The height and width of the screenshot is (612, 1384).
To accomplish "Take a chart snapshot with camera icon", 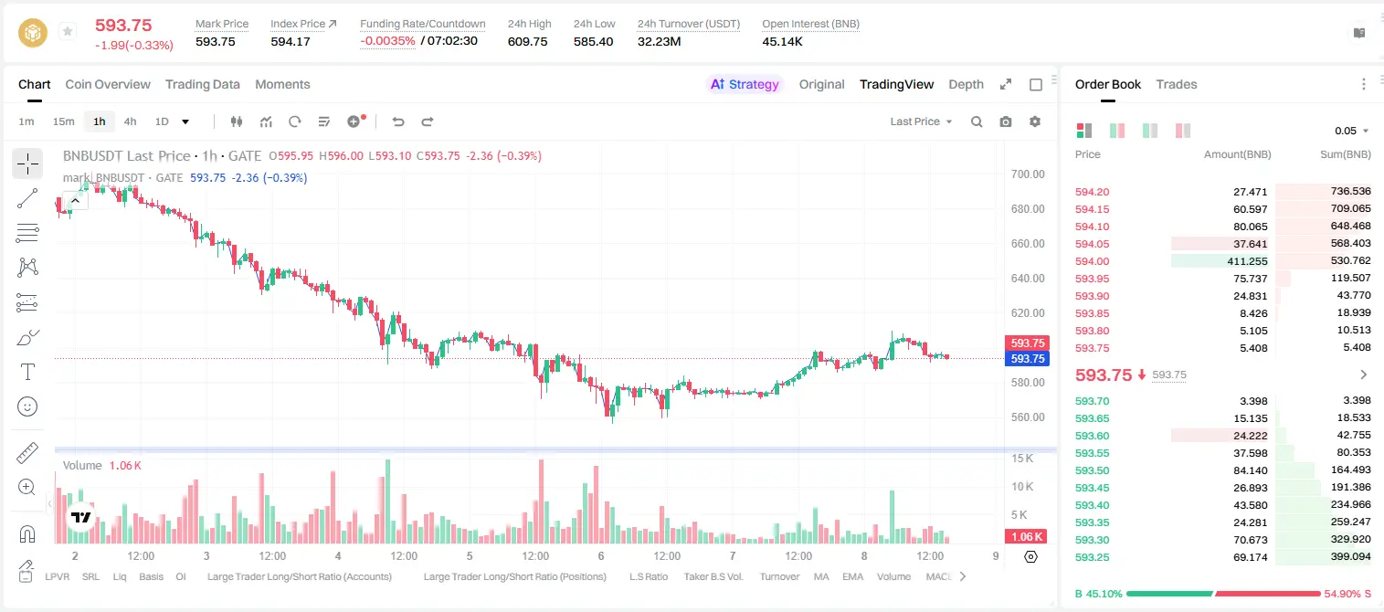I will click(1006, 121).
